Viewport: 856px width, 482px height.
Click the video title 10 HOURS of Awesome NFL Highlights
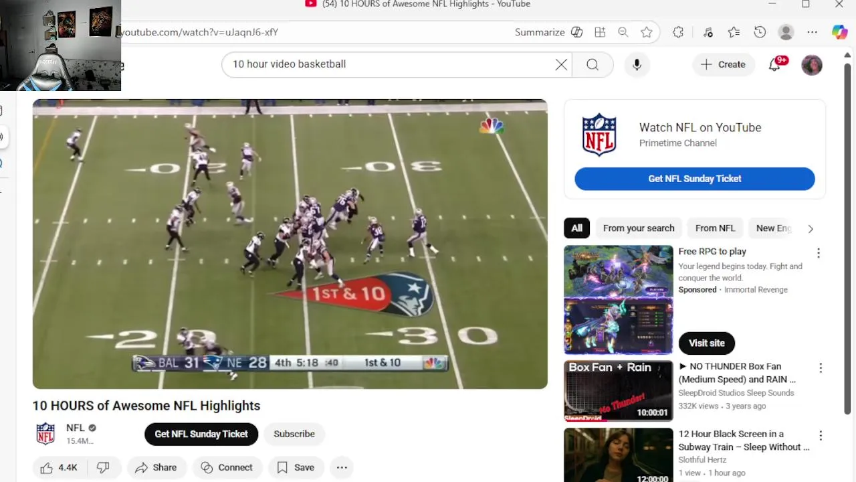[146, 406]
